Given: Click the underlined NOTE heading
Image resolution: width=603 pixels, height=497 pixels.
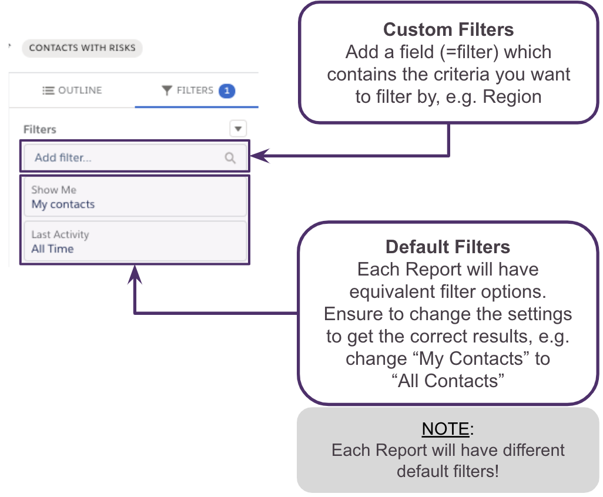Looking at the screenshot, I should (x=445, y=429).
